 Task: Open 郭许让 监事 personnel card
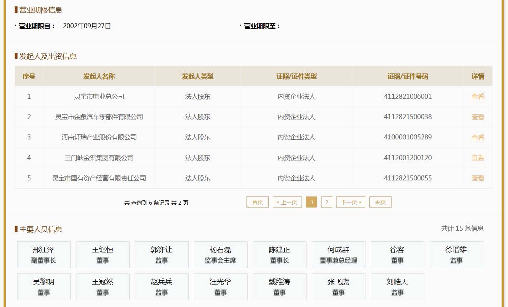pos(162,255)
